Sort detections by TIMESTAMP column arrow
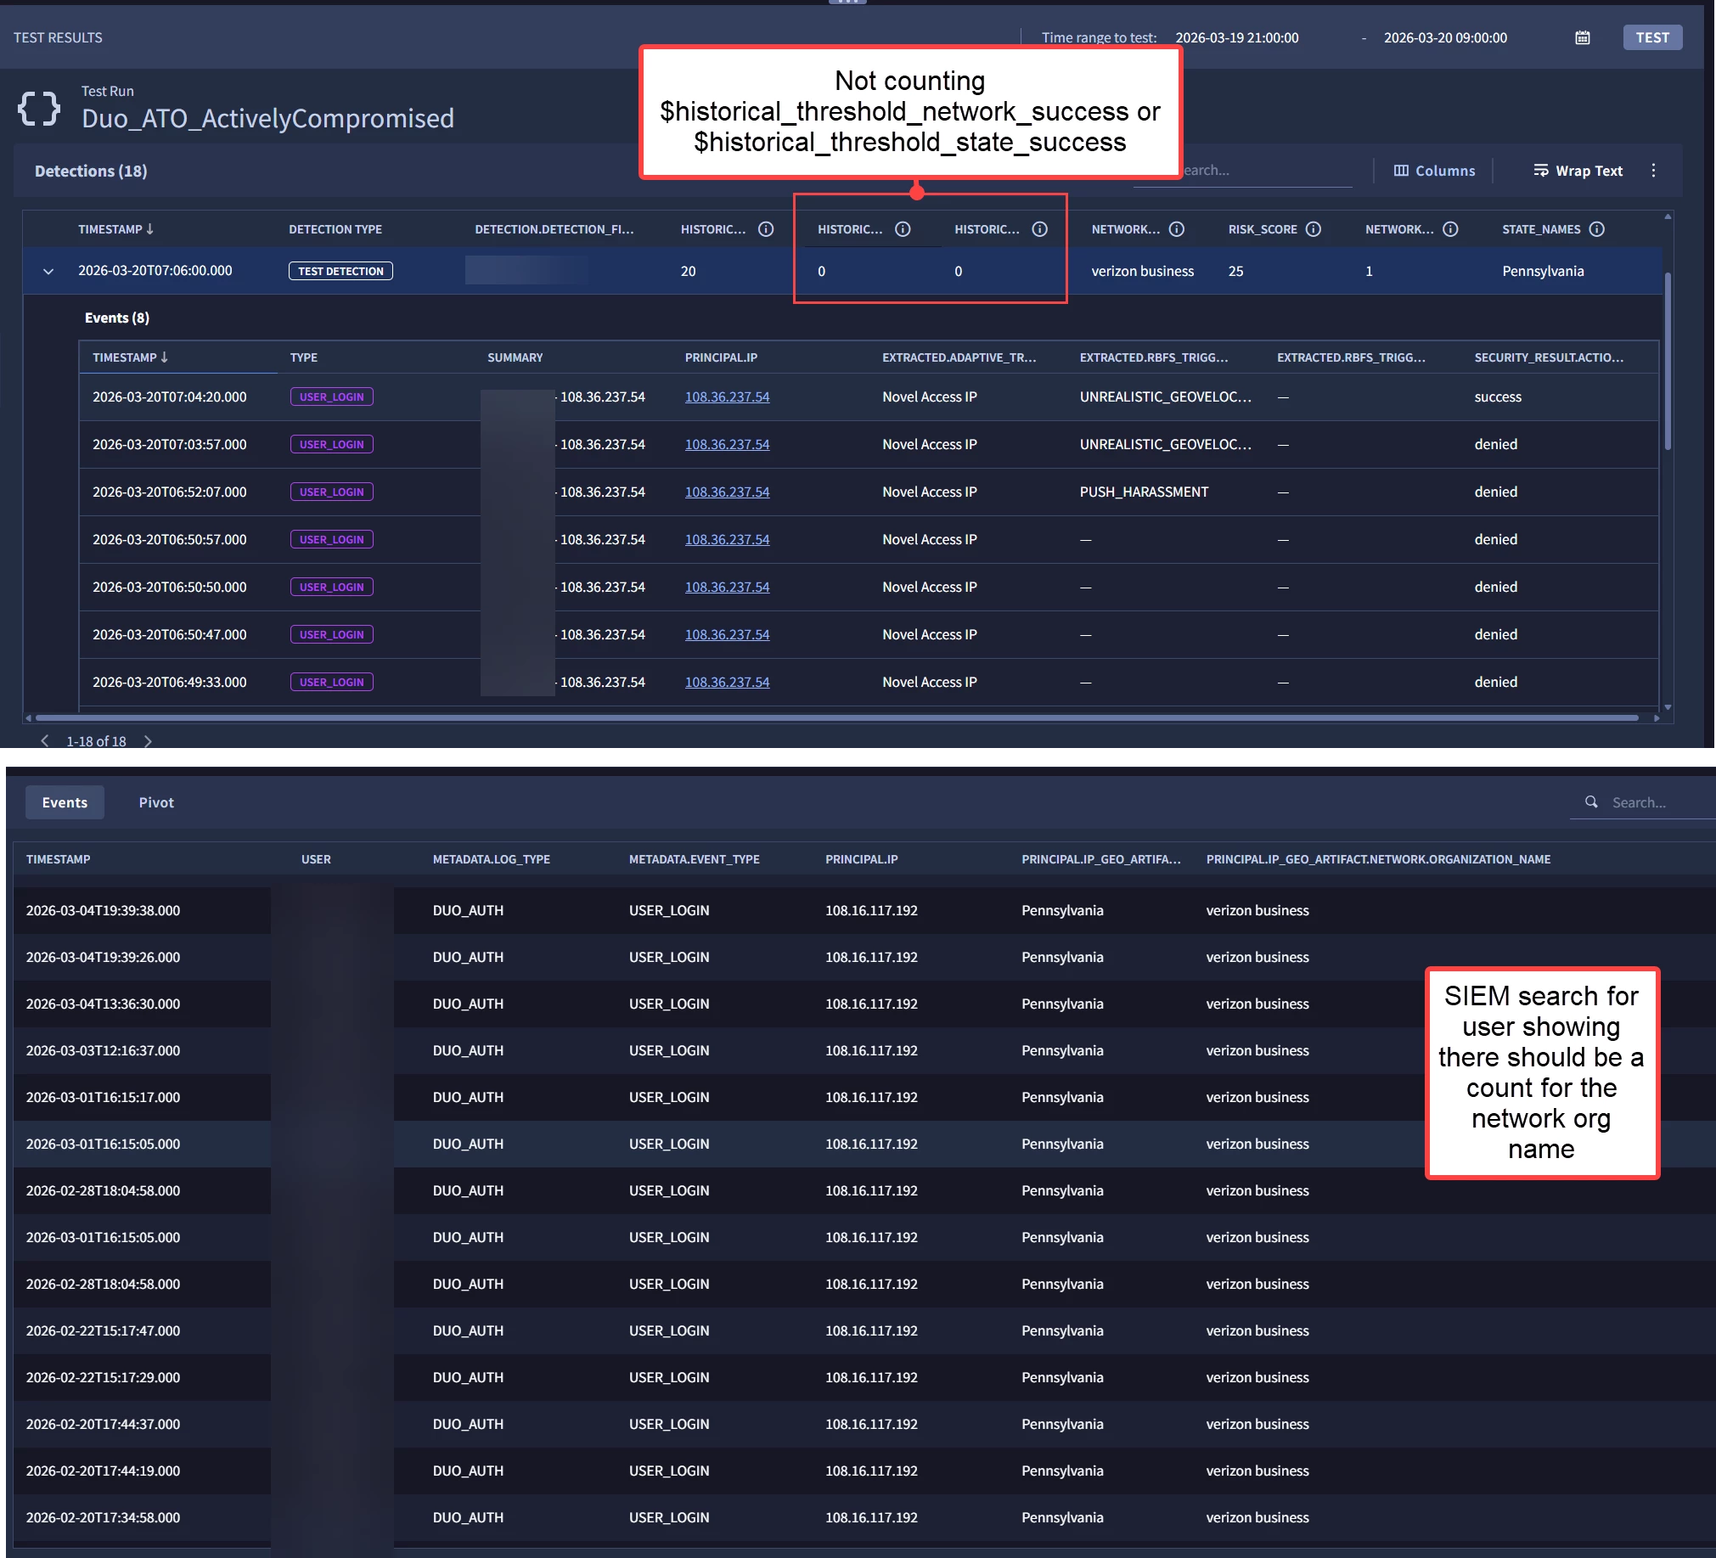This screenshot has width=1716, height=1558. (x=149, y=229)
